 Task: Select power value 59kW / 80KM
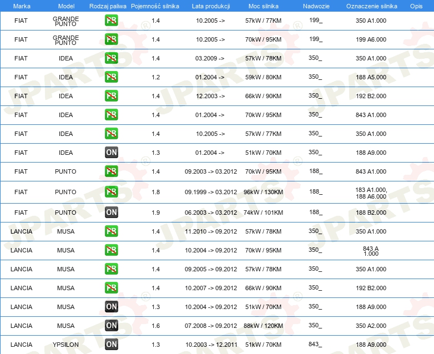[263, 77]
